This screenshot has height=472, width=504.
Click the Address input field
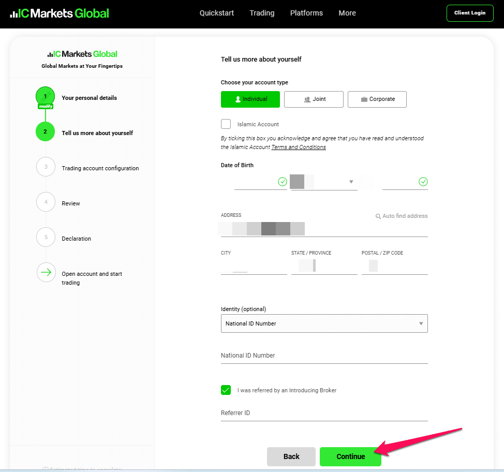(x=324, y=229)
